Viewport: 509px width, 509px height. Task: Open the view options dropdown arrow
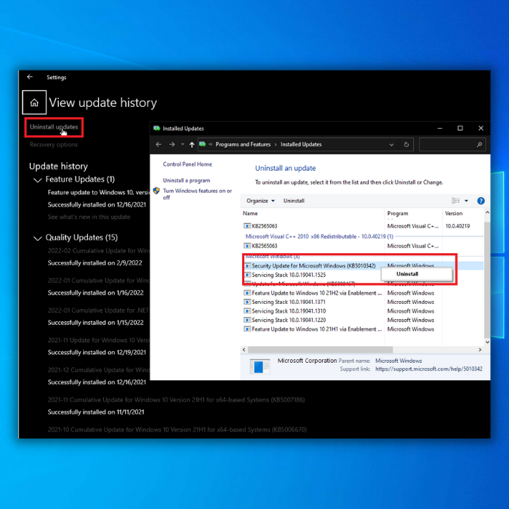pyautogui.click(x=466, y=201)
